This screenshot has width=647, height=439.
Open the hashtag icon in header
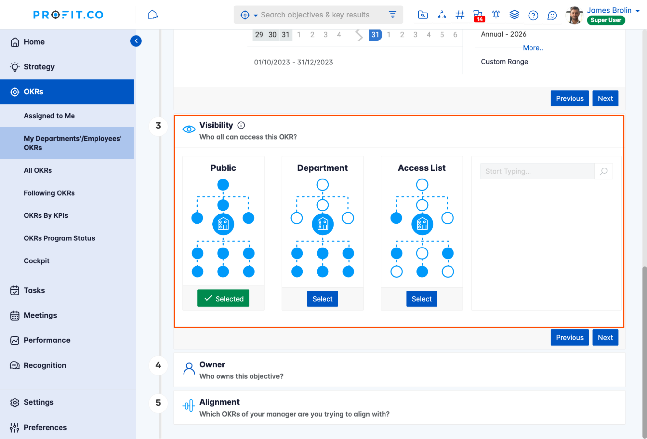(x=460, y=15)
